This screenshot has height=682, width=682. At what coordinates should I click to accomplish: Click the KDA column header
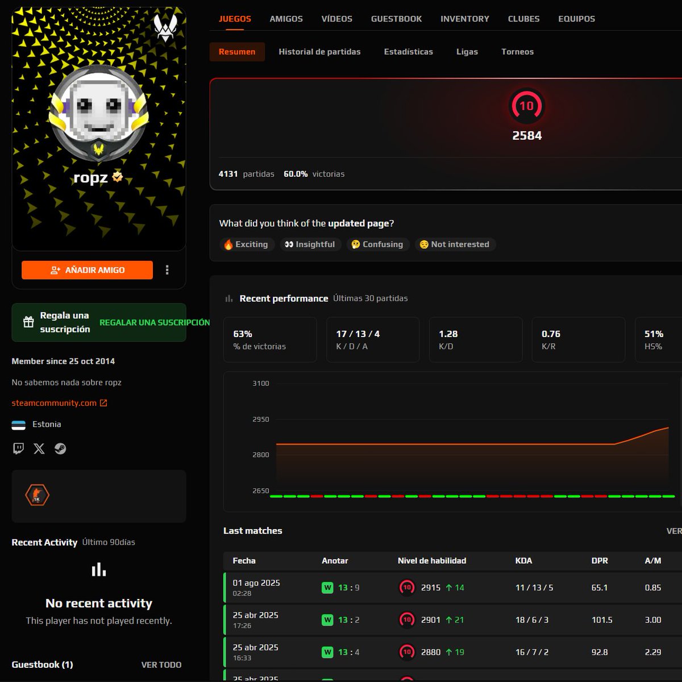(523, 560)
